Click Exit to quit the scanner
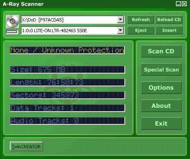This screenshot has height=159, width=190. pos(161,123)
